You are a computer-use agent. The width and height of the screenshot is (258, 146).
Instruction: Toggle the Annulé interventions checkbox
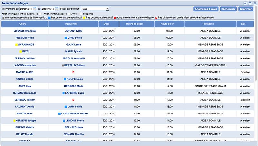tap(69, 14)
